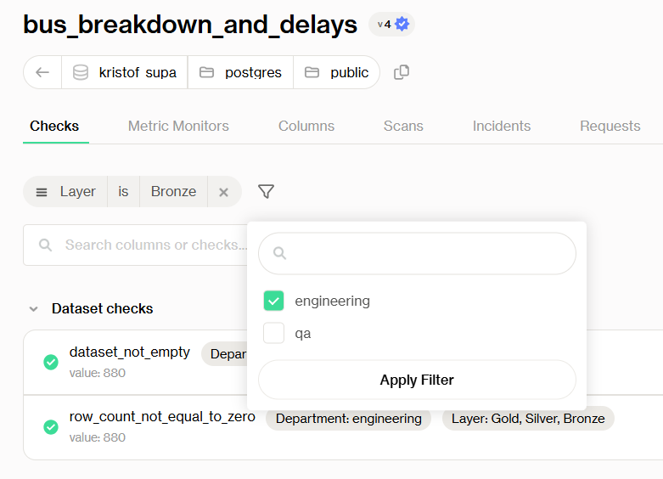663x479 pixels.
Task: Click the copy path icon
Action: click(402, 73)
